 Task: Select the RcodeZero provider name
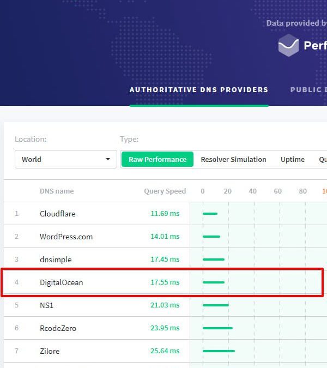(58, 328)
